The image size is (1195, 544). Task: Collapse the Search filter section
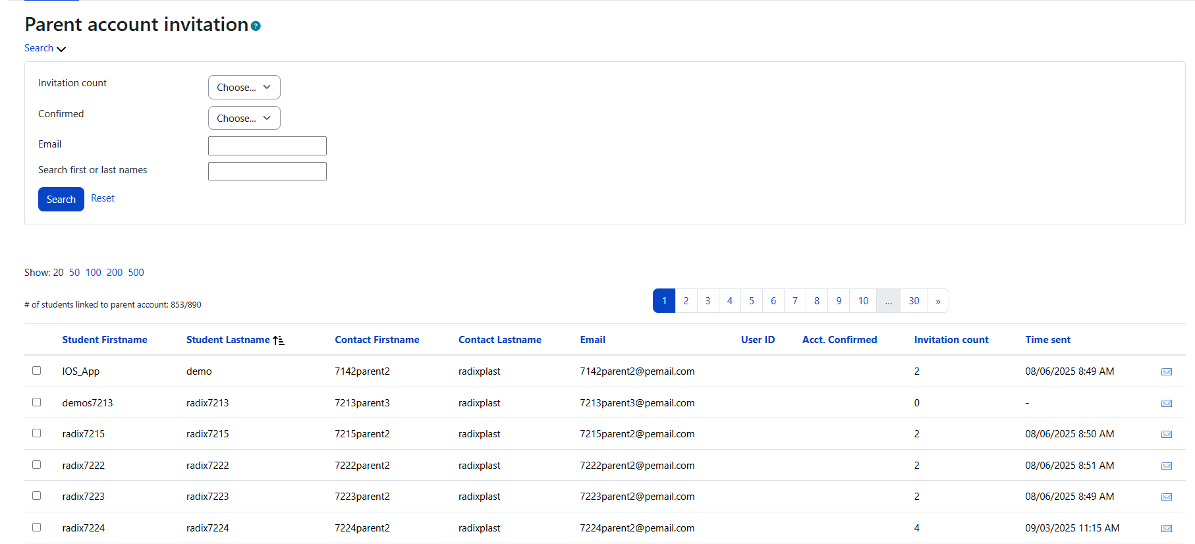45,49
